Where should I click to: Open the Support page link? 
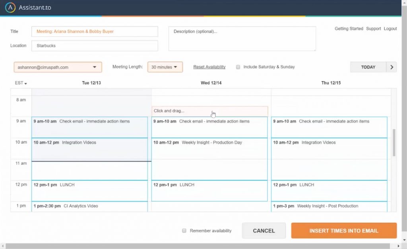pos(373,29)
